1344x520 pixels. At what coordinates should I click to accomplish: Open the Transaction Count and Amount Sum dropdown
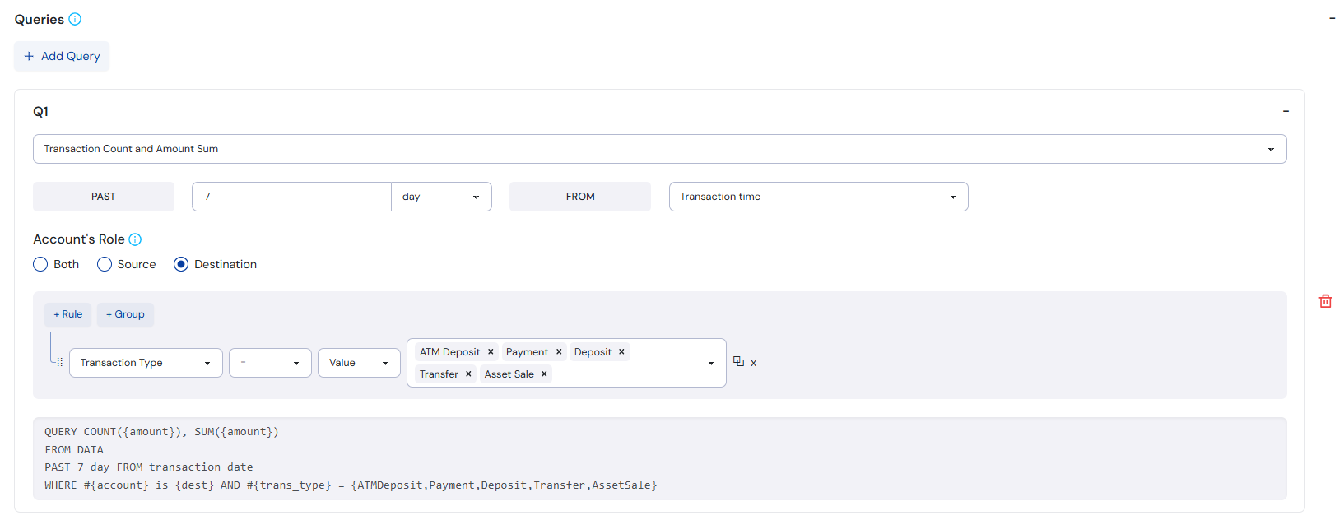pyautogui.click(x=659, y=149)
